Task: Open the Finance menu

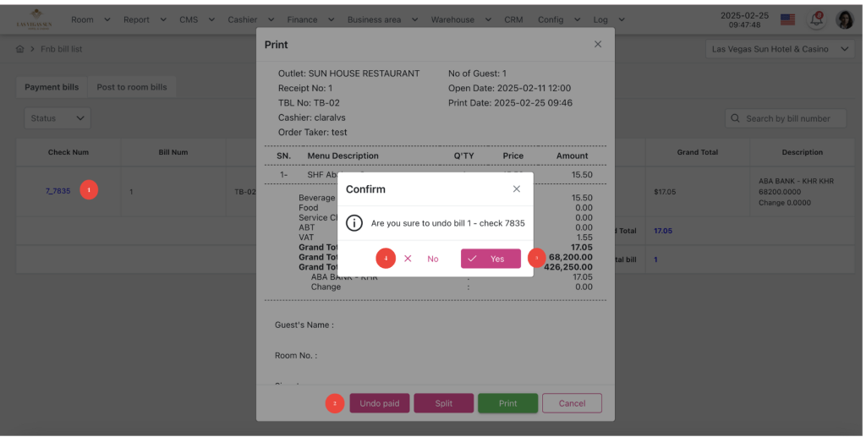Action: tap(309, 19)
